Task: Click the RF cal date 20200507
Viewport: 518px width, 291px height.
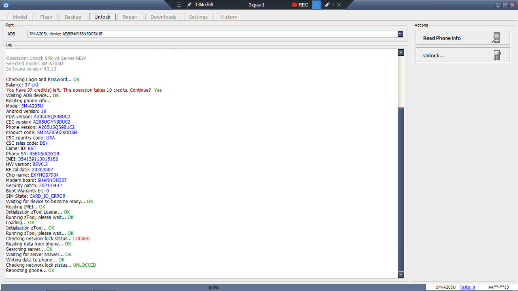Action: point(42,170)
